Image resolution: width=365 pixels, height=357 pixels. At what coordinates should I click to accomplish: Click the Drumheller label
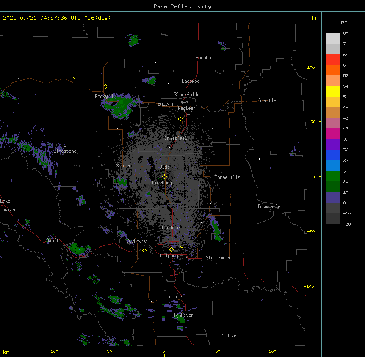coord(270,206)
